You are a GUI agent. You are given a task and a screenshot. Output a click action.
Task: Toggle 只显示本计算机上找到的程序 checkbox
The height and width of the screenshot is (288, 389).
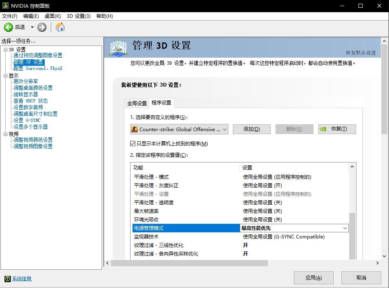coord(133,144)
